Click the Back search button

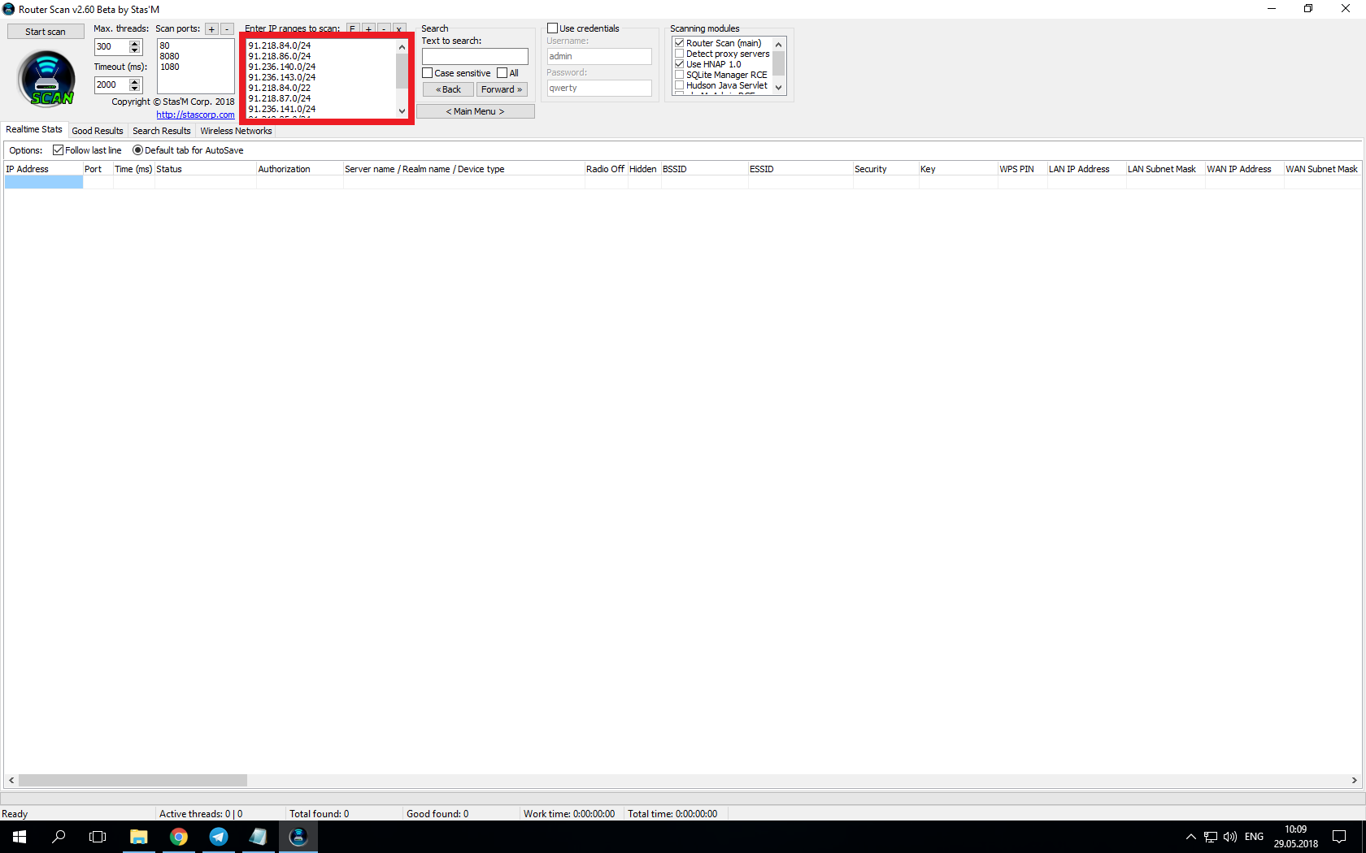click(x=448, y=89)
